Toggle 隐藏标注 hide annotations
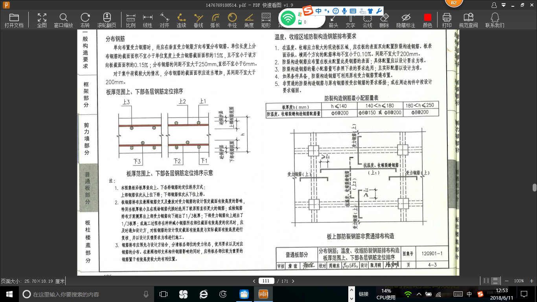This screenshot has height=302, width=537. [406, 20]
